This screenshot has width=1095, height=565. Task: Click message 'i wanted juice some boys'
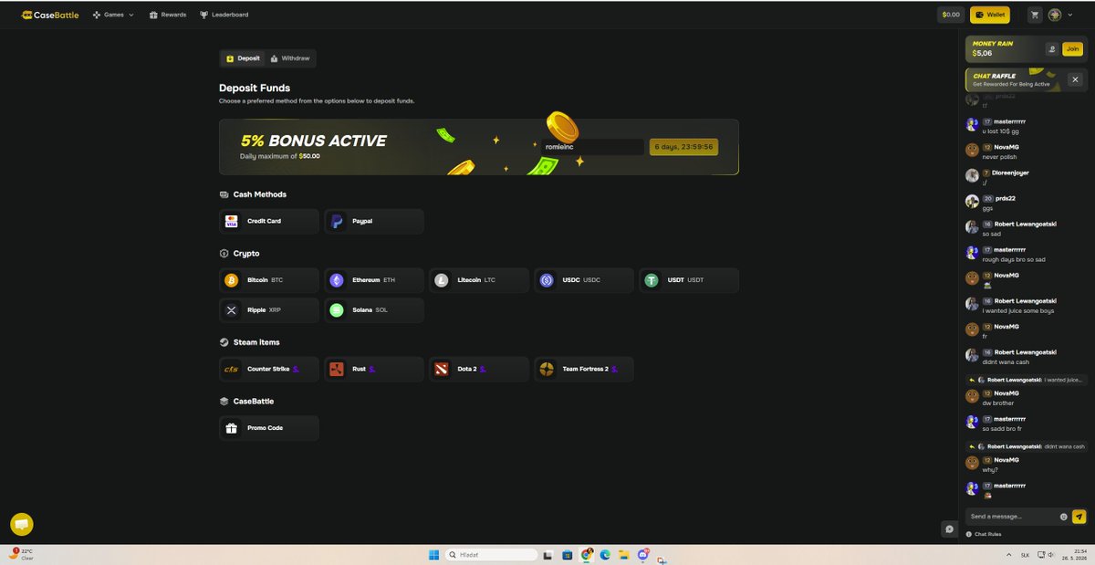tap(1018, 310)
